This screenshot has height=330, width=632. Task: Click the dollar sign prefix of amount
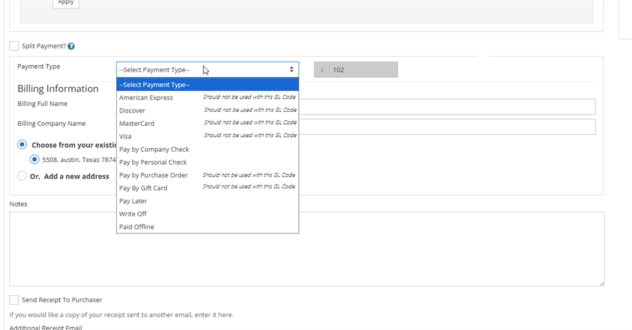[x=322, y=70]
